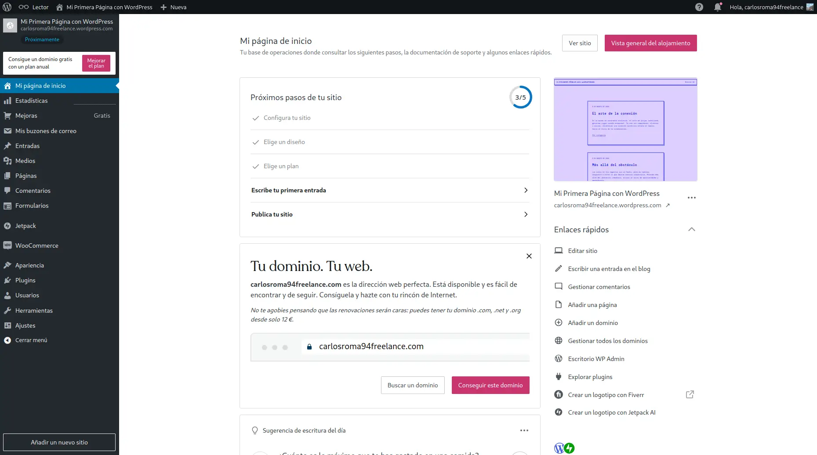Click Explorar plugins plug icon
This screenshot has width=817, height=455.
point(559,376)
